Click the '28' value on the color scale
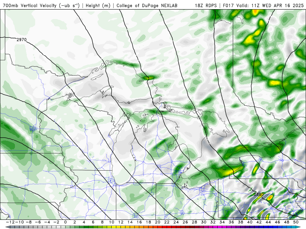 point(194,222)
